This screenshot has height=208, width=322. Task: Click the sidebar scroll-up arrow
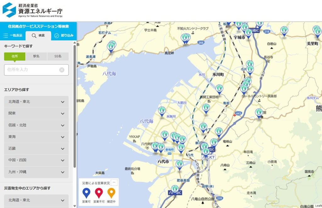75,43
